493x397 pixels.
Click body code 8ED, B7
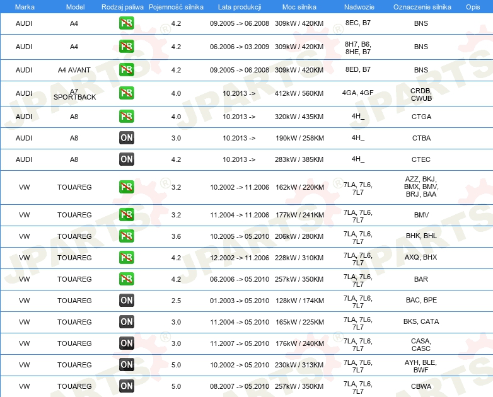(358, 69)
